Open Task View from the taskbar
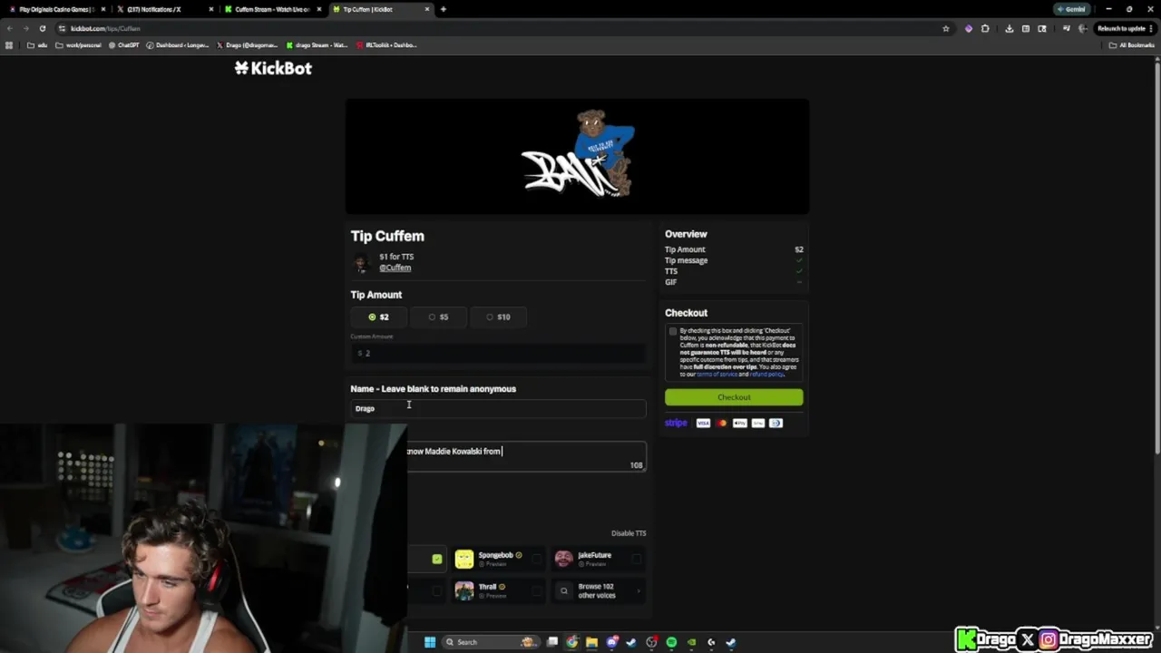 [551, 642]
